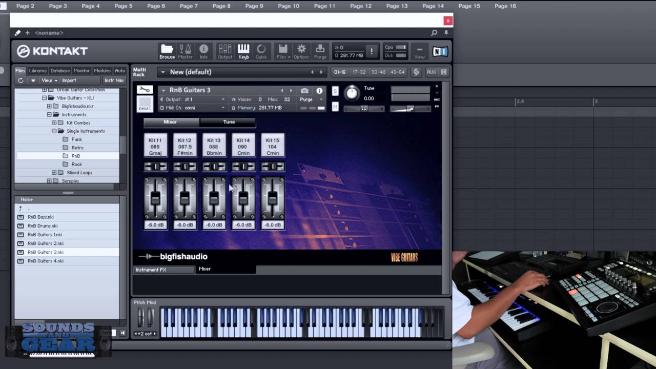Click the panic exclamation button
Image resolution: width=656 pixels, height=369 pixels.
pos(372,52)
